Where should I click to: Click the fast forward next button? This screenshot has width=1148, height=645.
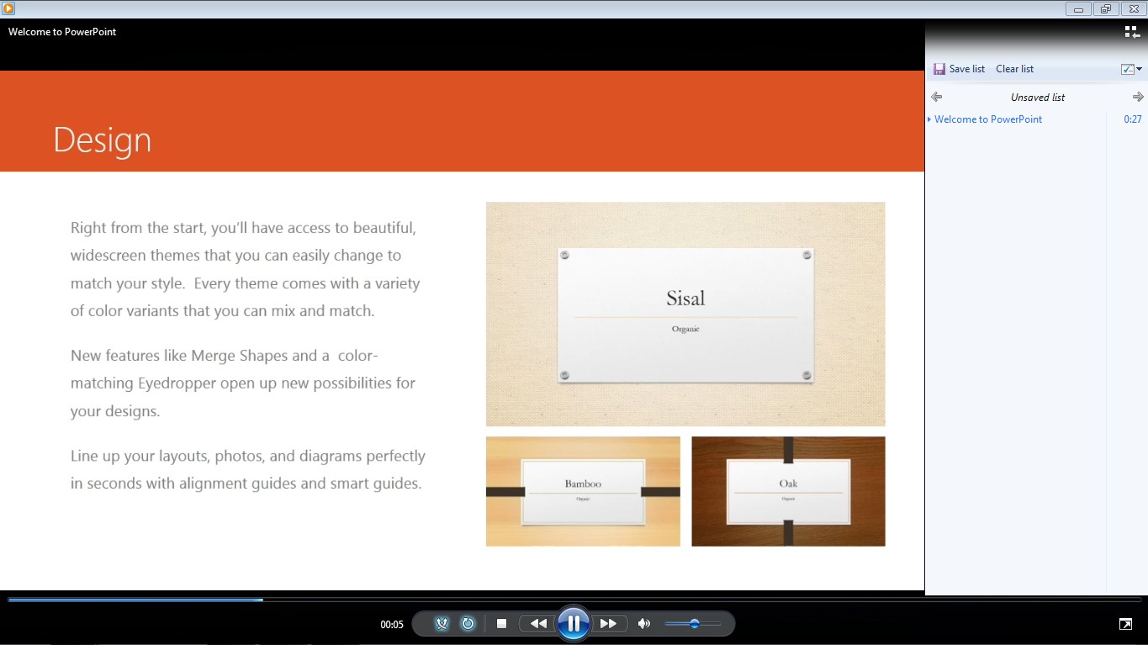pyautogui.click(x=609, y=623)
